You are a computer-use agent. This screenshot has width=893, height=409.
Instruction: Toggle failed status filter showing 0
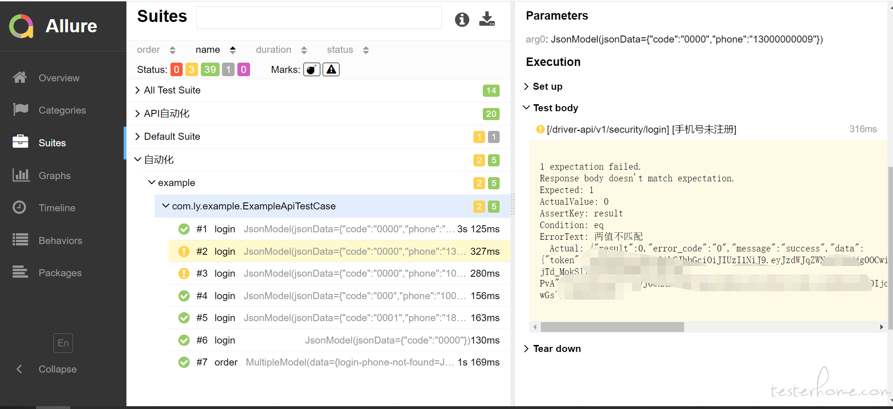coord(176,69)
